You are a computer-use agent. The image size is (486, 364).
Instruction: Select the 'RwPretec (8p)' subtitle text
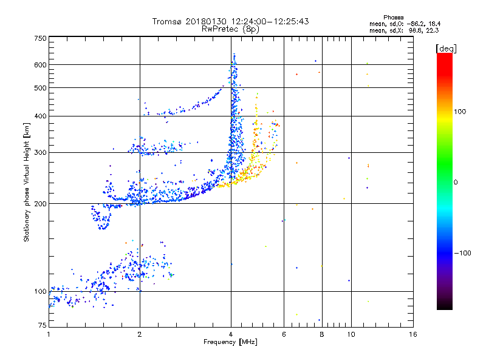coord(230,29)
